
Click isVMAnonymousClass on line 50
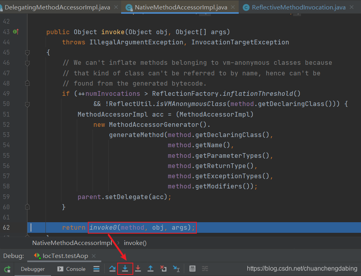pos(191,104)
